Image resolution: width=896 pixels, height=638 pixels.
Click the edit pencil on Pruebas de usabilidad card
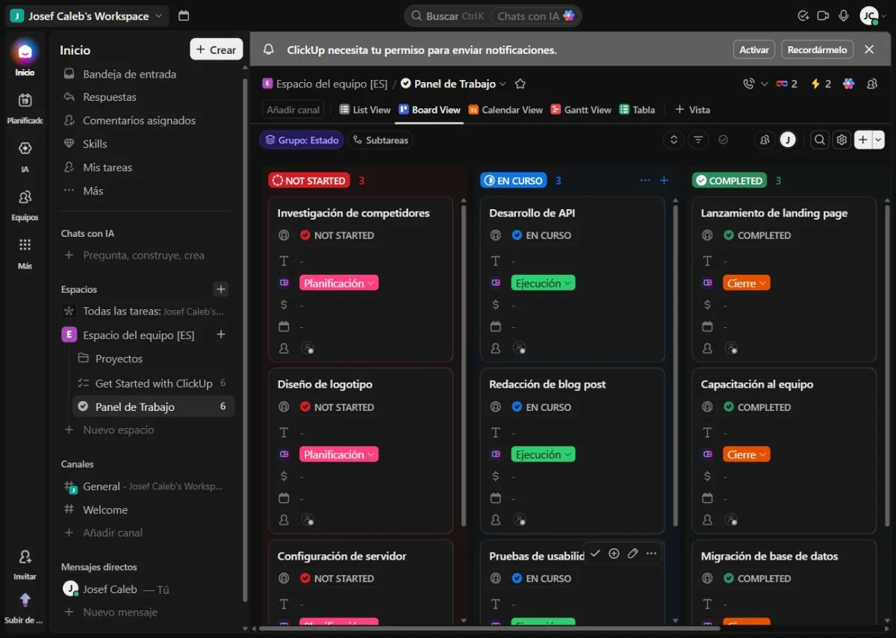(632, 554)
